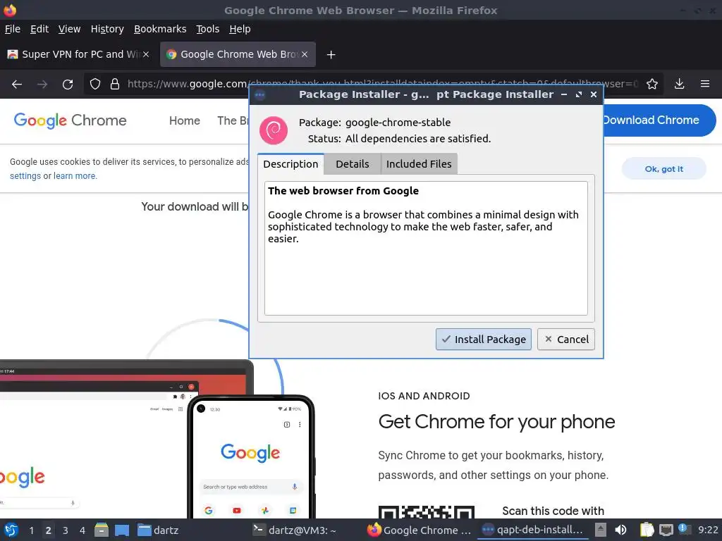The width and height of the screenshot is (722, 541).
Task: Open the View menu in Firefox
Action: (x=70, y=29)
